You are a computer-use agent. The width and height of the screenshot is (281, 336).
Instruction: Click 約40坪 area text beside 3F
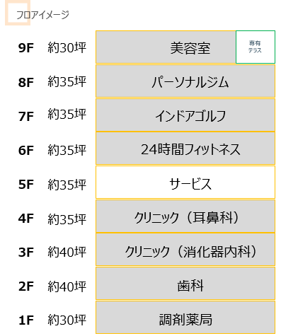67,252
